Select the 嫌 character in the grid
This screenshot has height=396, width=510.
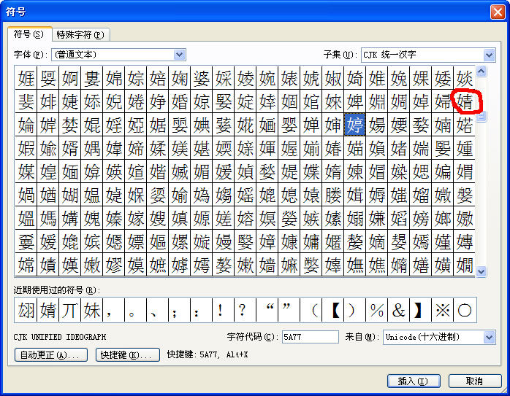pos(376,218)
